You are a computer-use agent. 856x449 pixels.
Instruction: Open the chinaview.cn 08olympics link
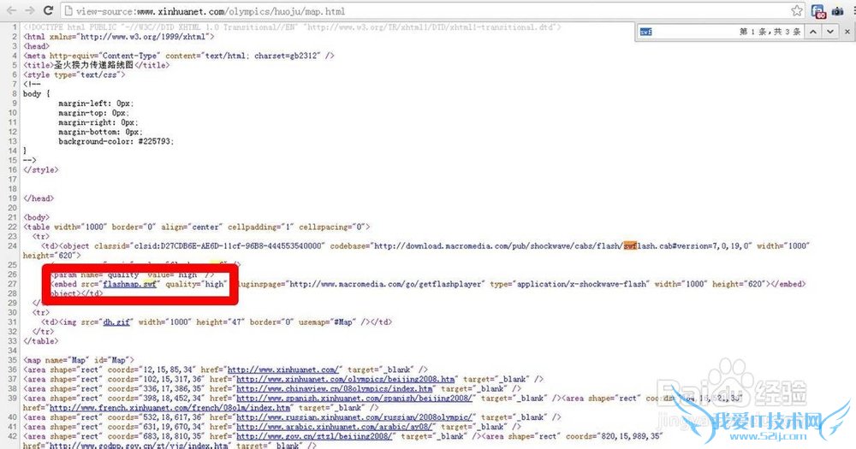coord(334,389)
